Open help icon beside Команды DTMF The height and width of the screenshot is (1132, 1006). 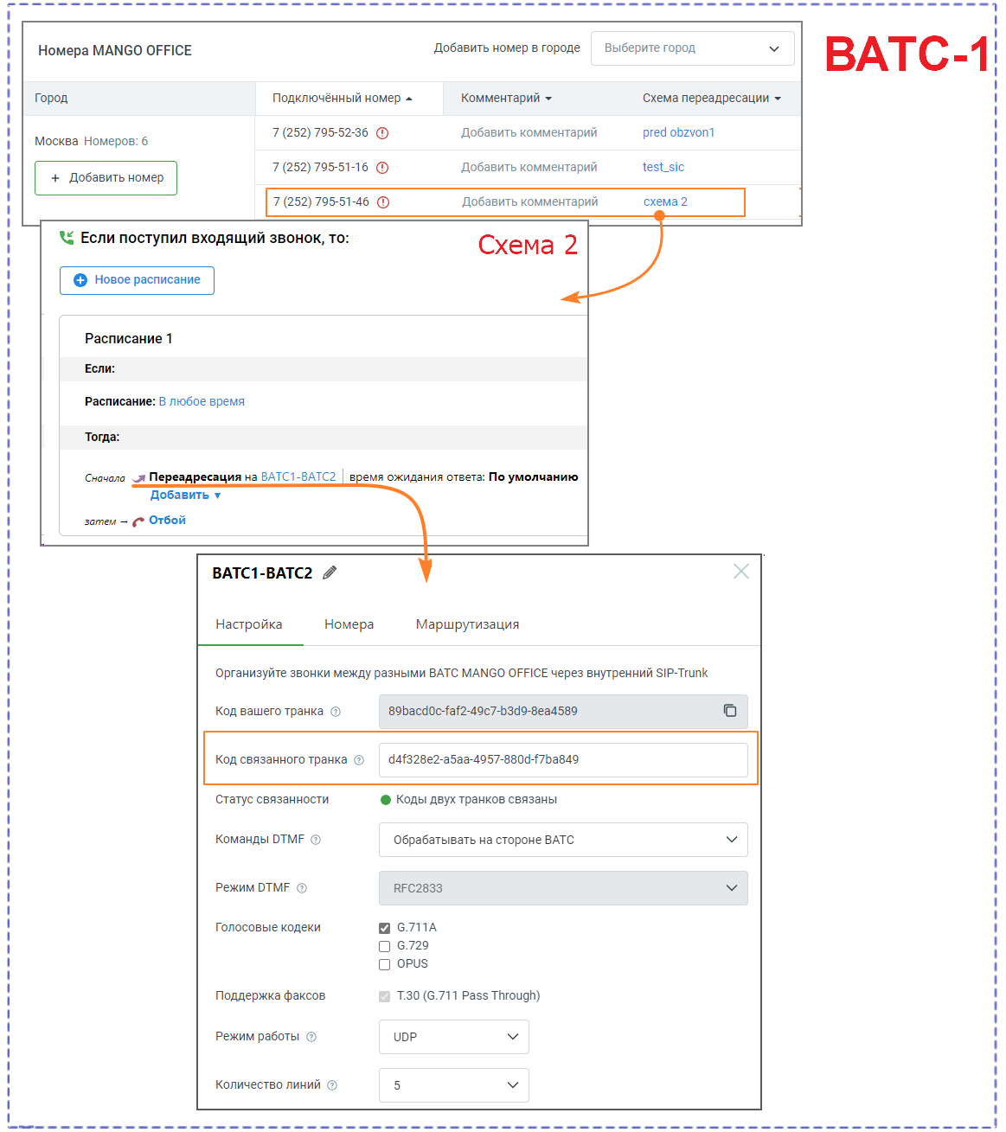316,840
